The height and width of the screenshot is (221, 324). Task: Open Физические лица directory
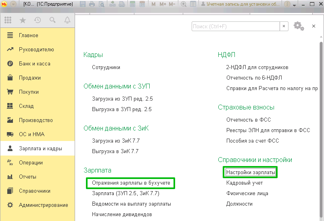pos(247,193)
